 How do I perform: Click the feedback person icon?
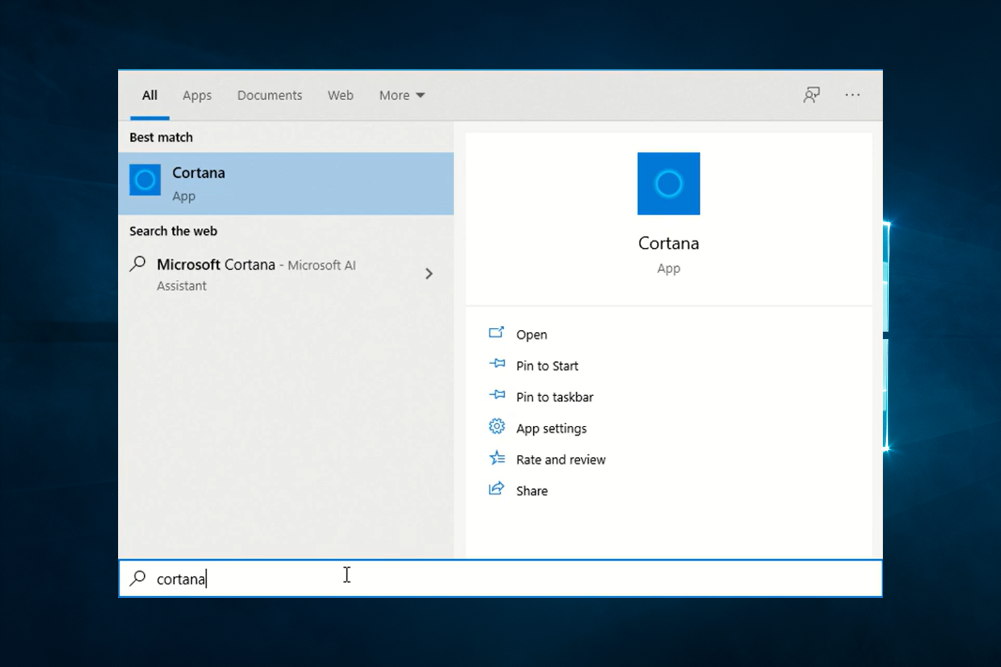point(811,95)
